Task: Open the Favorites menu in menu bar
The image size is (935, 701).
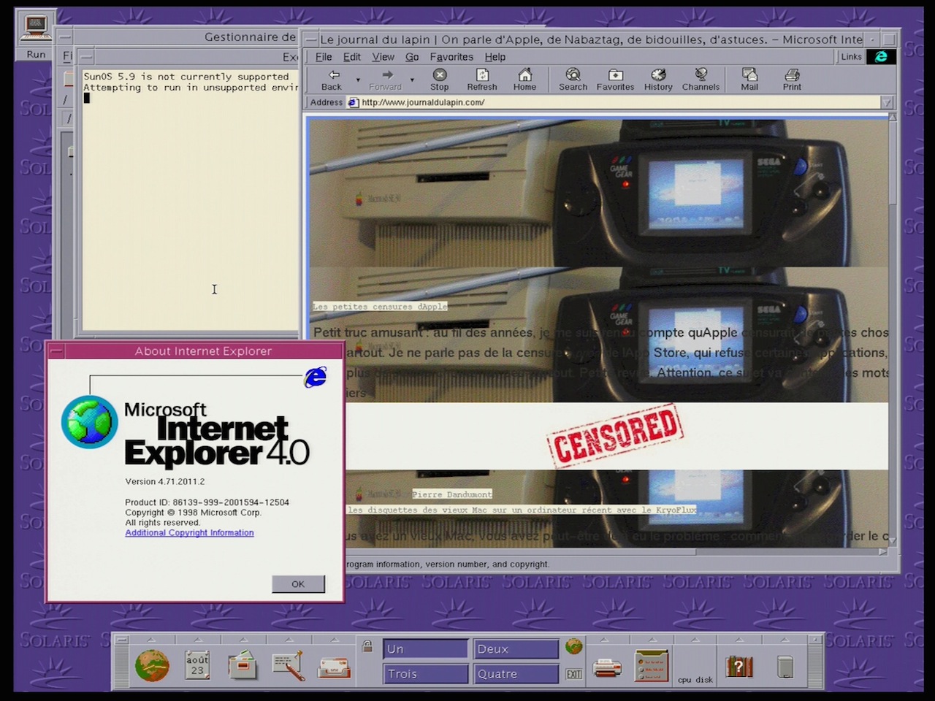Action: [451, 57]
